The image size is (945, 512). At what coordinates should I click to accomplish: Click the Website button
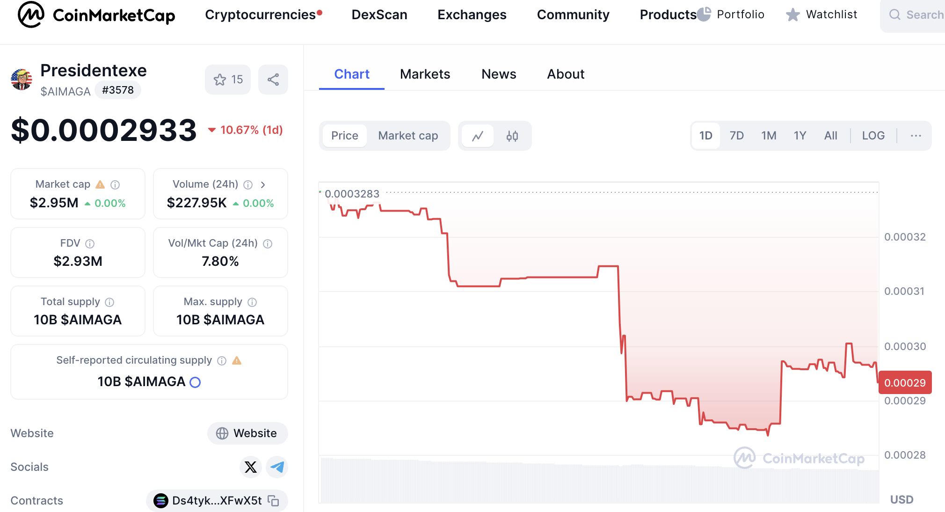(247, 433)
